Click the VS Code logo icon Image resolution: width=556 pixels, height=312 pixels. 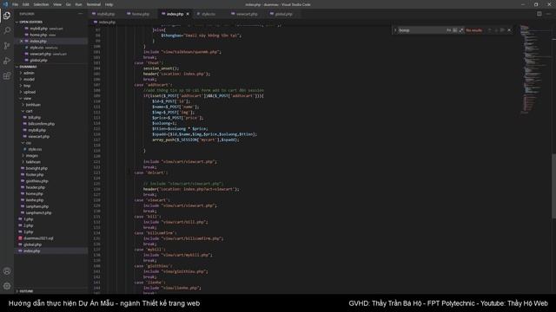pyautogui.click(x=5, y=4)
